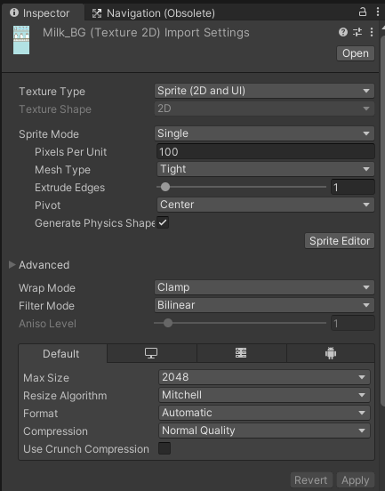Click the Milk_BG texture thumbnail
385x491 pixels.
[x=21, y=40]
